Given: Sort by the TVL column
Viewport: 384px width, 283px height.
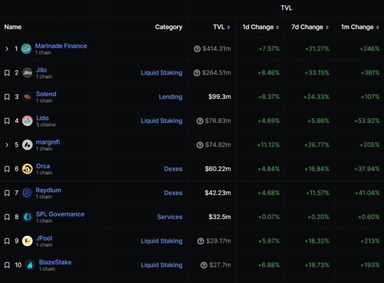Looking at the screenshot, I should [221, 27].
